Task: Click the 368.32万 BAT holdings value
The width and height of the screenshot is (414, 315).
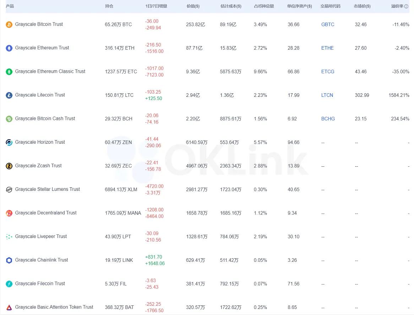Action: click(x=119, y=307)
